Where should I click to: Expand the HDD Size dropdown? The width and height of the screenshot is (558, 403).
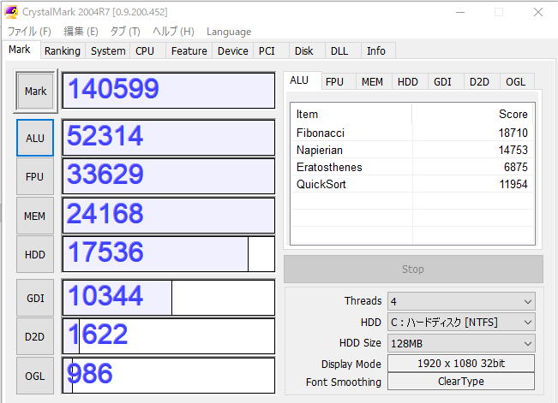click(461, 344)
